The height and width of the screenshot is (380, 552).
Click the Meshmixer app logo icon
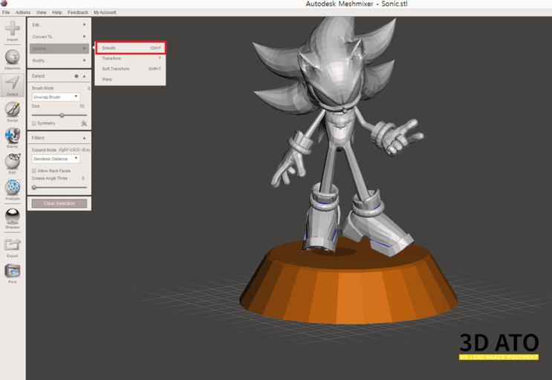(4, 3)
